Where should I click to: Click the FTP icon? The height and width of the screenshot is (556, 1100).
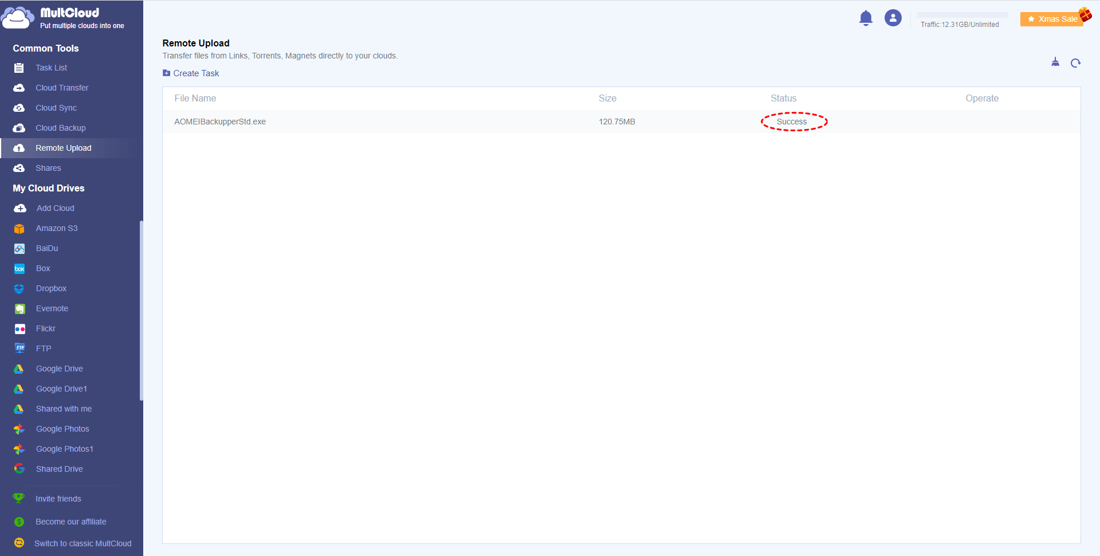click(x=19, y=348)
